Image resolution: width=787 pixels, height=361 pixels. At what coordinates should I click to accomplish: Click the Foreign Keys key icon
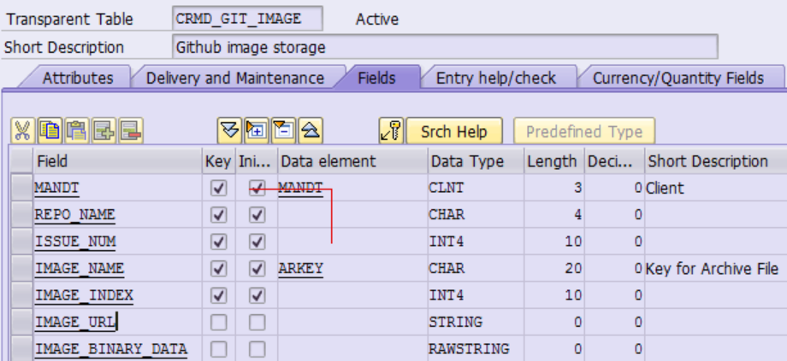[x=392, y=131]
